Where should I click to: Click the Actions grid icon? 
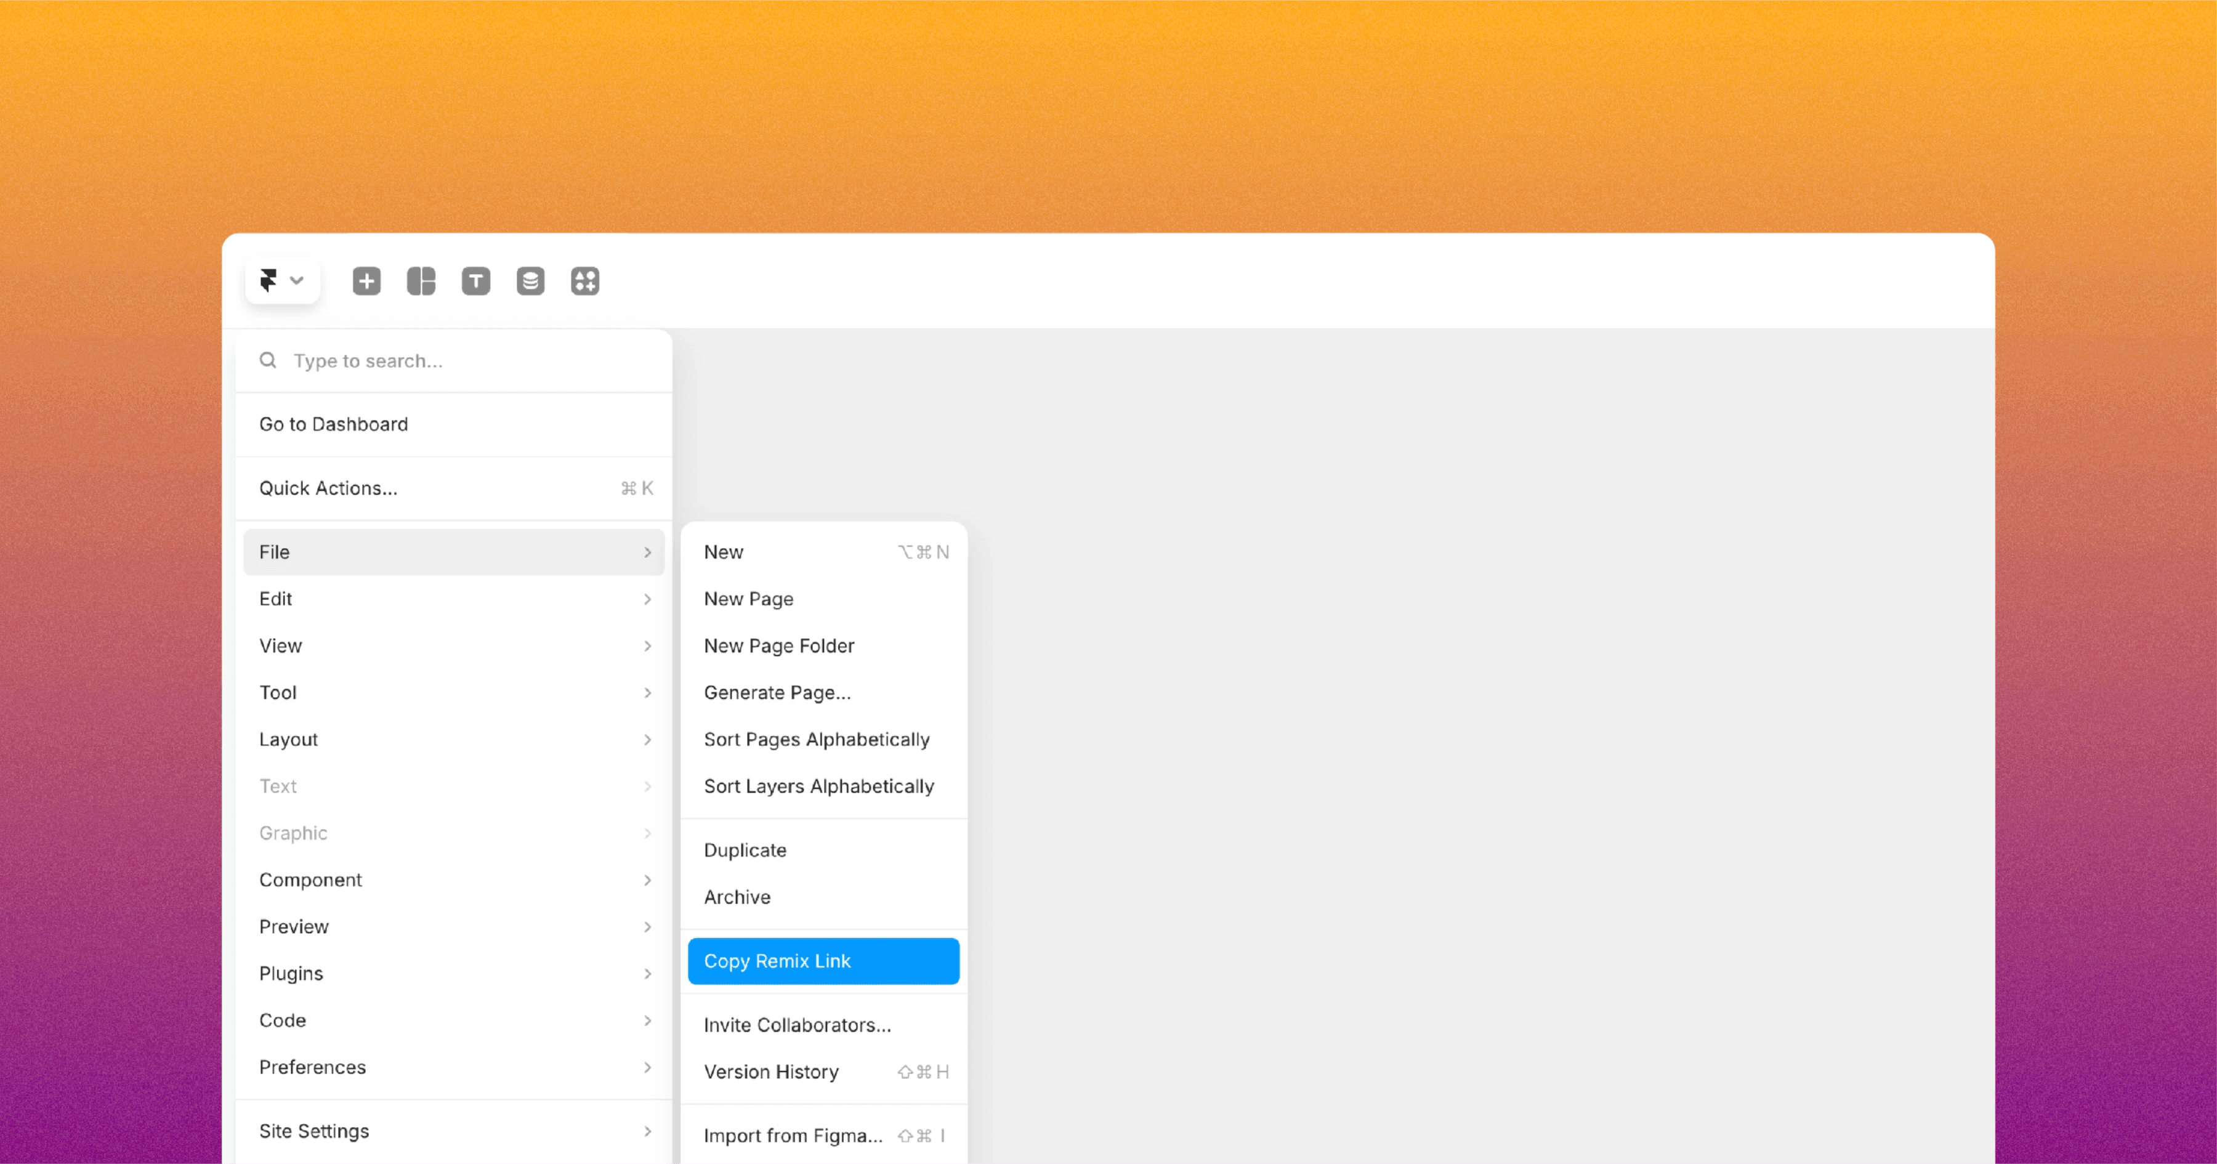(585, 281)
